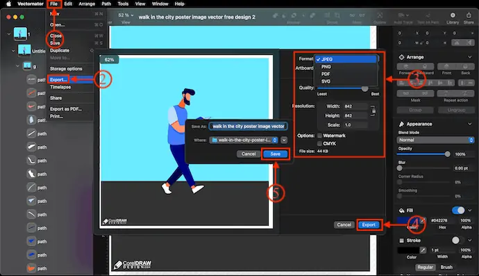Click the Save button in save dialog

[275, 154]
